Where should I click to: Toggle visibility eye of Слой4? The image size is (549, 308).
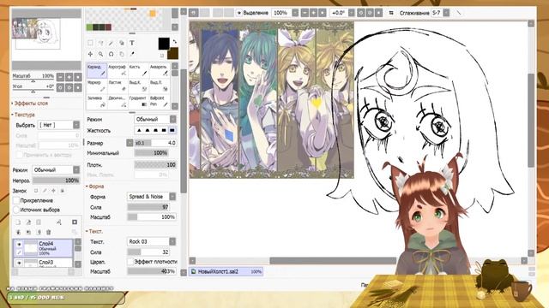point(19,244)
